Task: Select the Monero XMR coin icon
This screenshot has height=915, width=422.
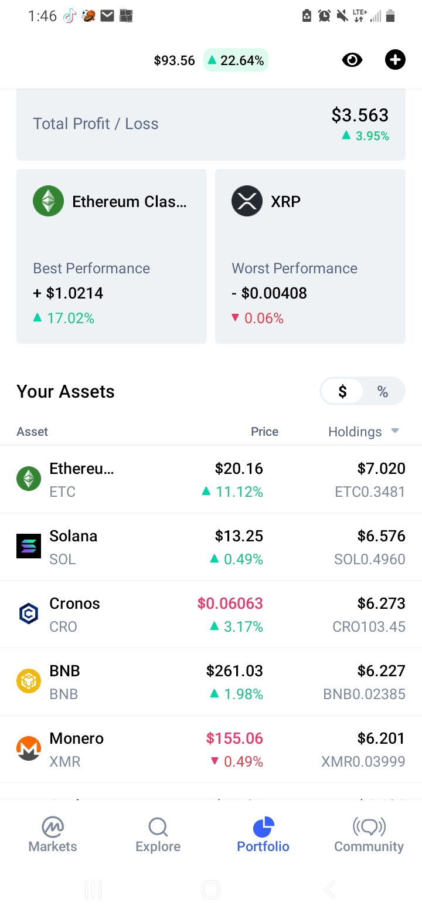Action: tap(29, 749)
